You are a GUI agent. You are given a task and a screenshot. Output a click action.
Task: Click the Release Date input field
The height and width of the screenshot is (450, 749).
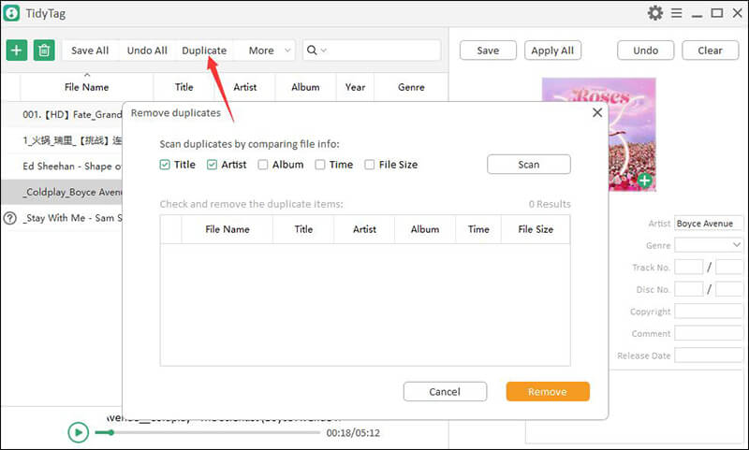coord(709,355)
